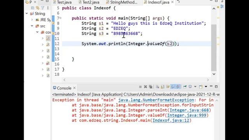The height and width of the screenshot is (140, 249).
Task: Click the Java file icon with red error marker
Action: click(48, 63)
